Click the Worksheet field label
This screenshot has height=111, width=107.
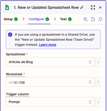14,74
